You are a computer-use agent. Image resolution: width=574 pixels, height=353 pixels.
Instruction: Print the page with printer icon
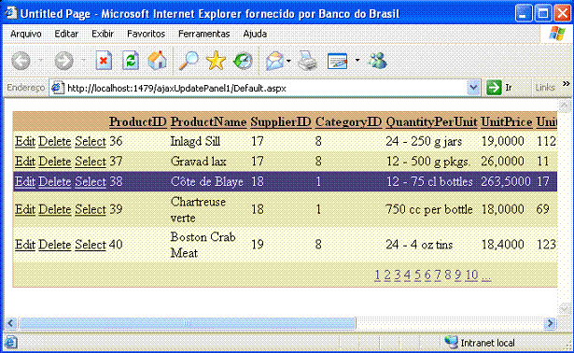click(x=307, y=61)
